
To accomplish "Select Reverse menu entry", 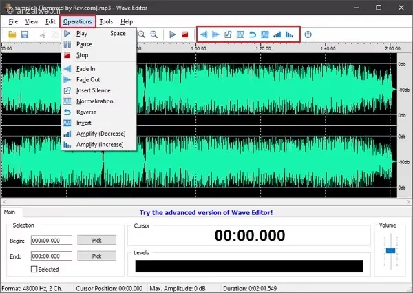I will (x=98, y=112).
